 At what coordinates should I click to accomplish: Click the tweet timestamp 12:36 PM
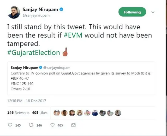tap(27, 101)
